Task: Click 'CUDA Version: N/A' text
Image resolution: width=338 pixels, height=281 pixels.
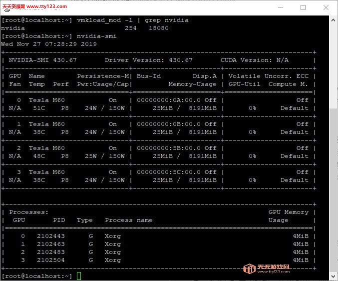Action: click(x=254, y=60)
